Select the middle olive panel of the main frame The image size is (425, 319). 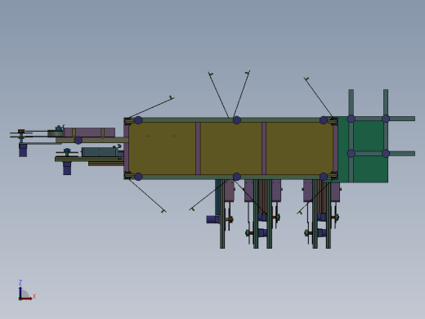[231, 148]
